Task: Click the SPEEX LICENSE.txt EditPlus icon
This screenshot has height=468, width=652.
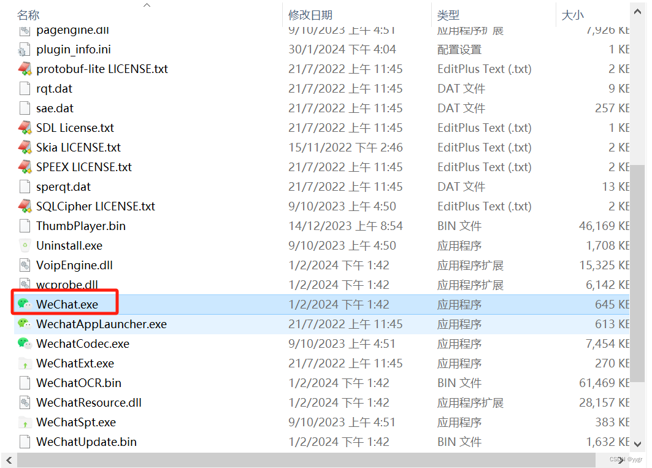Action: pyautogui.click(x=25, y=167)
